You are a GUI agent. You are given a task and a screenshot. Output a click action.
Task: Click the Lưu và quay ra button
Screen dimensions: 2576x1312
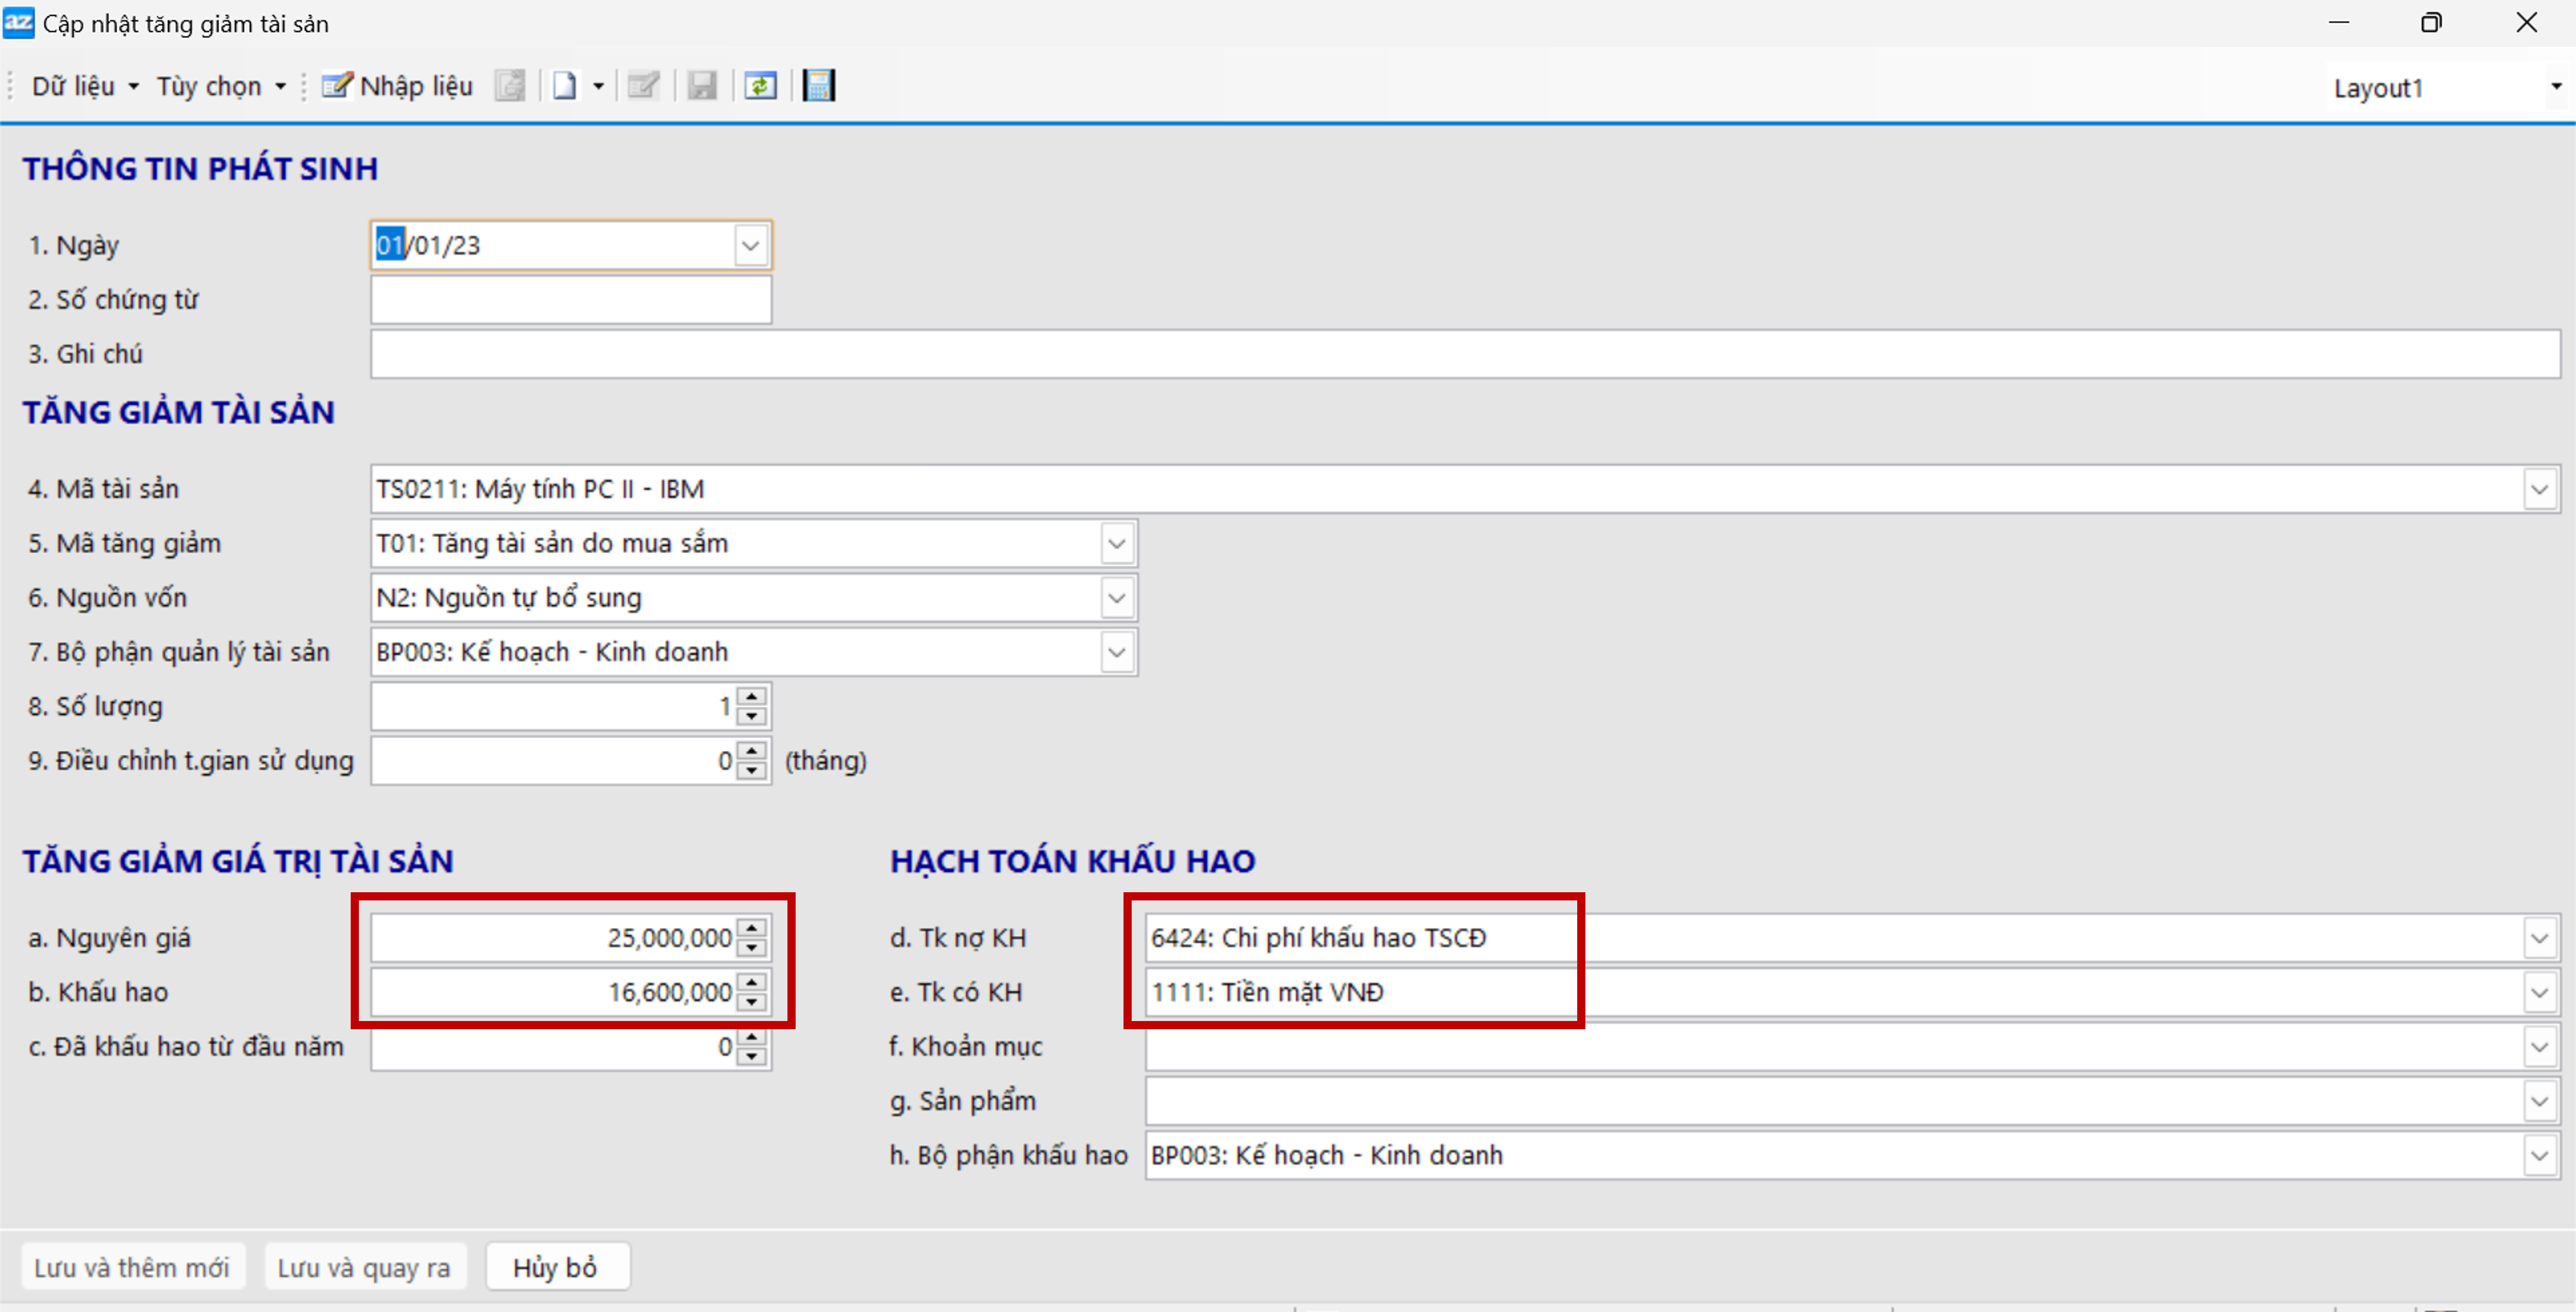pos(364,1267)
